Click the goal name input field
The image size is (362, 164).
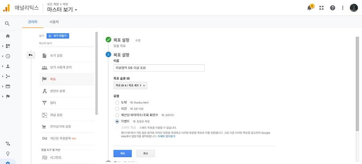[159, 68]
